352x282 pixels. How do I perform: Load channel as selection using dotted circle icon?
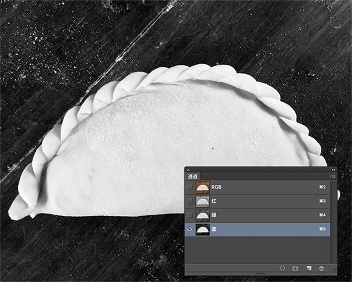282,268
